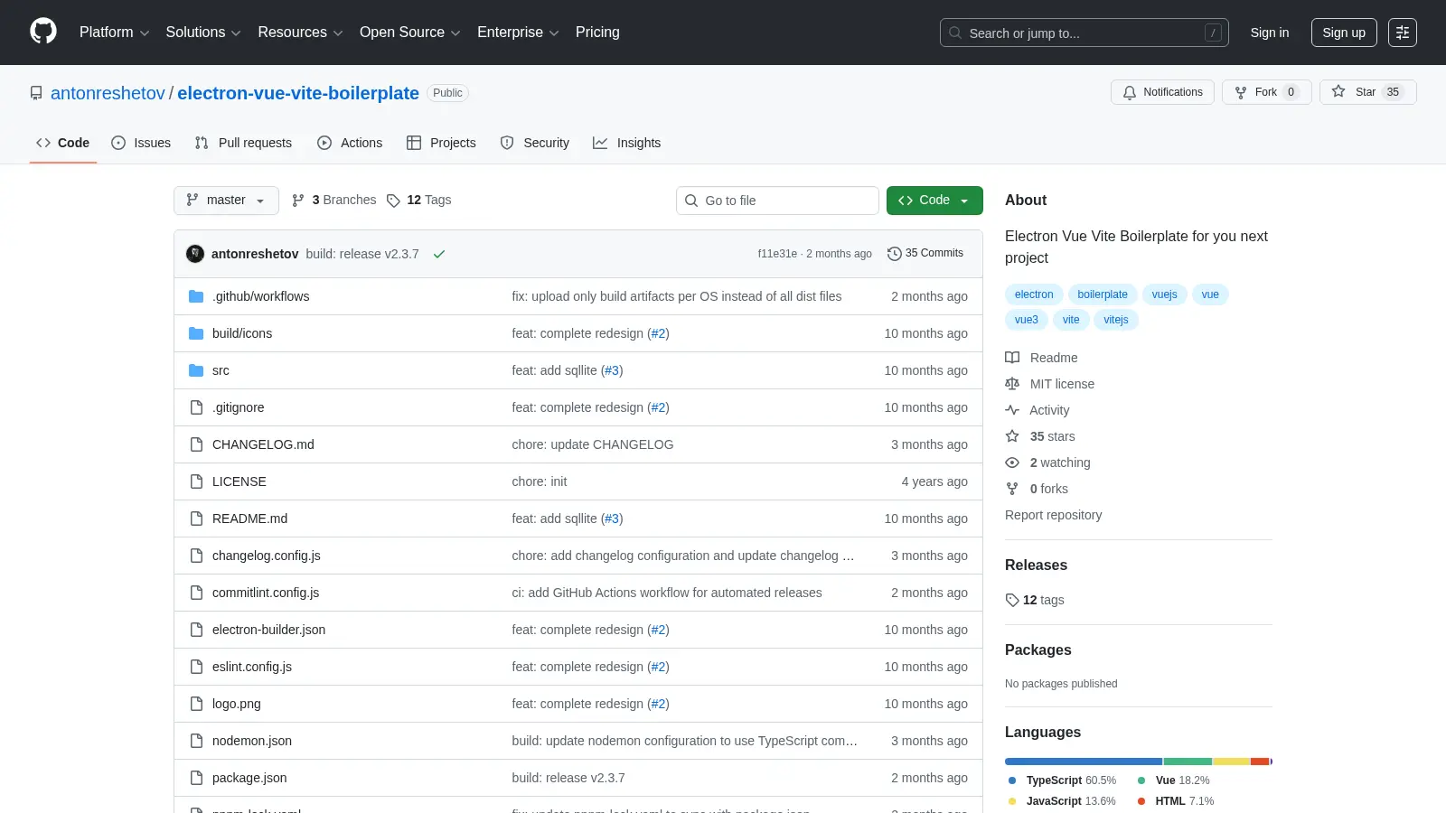Open commit history clock icon
The width and height of the screenshot is (1446, 813).
895,254
